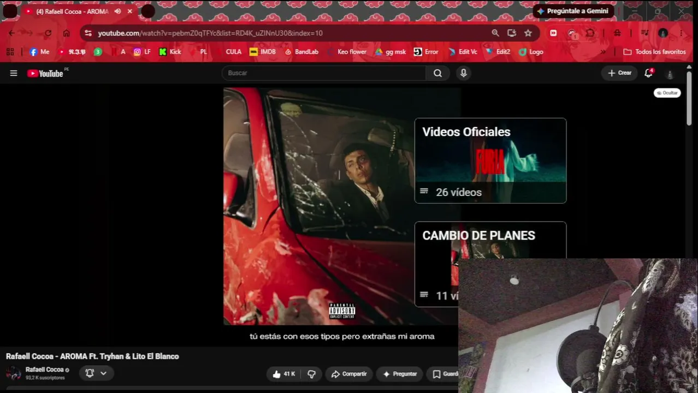
Task: Go forward with the browser forward arrow
Action: 29,33
